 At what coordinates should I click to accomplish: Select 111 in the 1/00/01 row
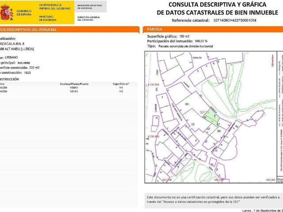pyautogui.click(x=121, y=88)
